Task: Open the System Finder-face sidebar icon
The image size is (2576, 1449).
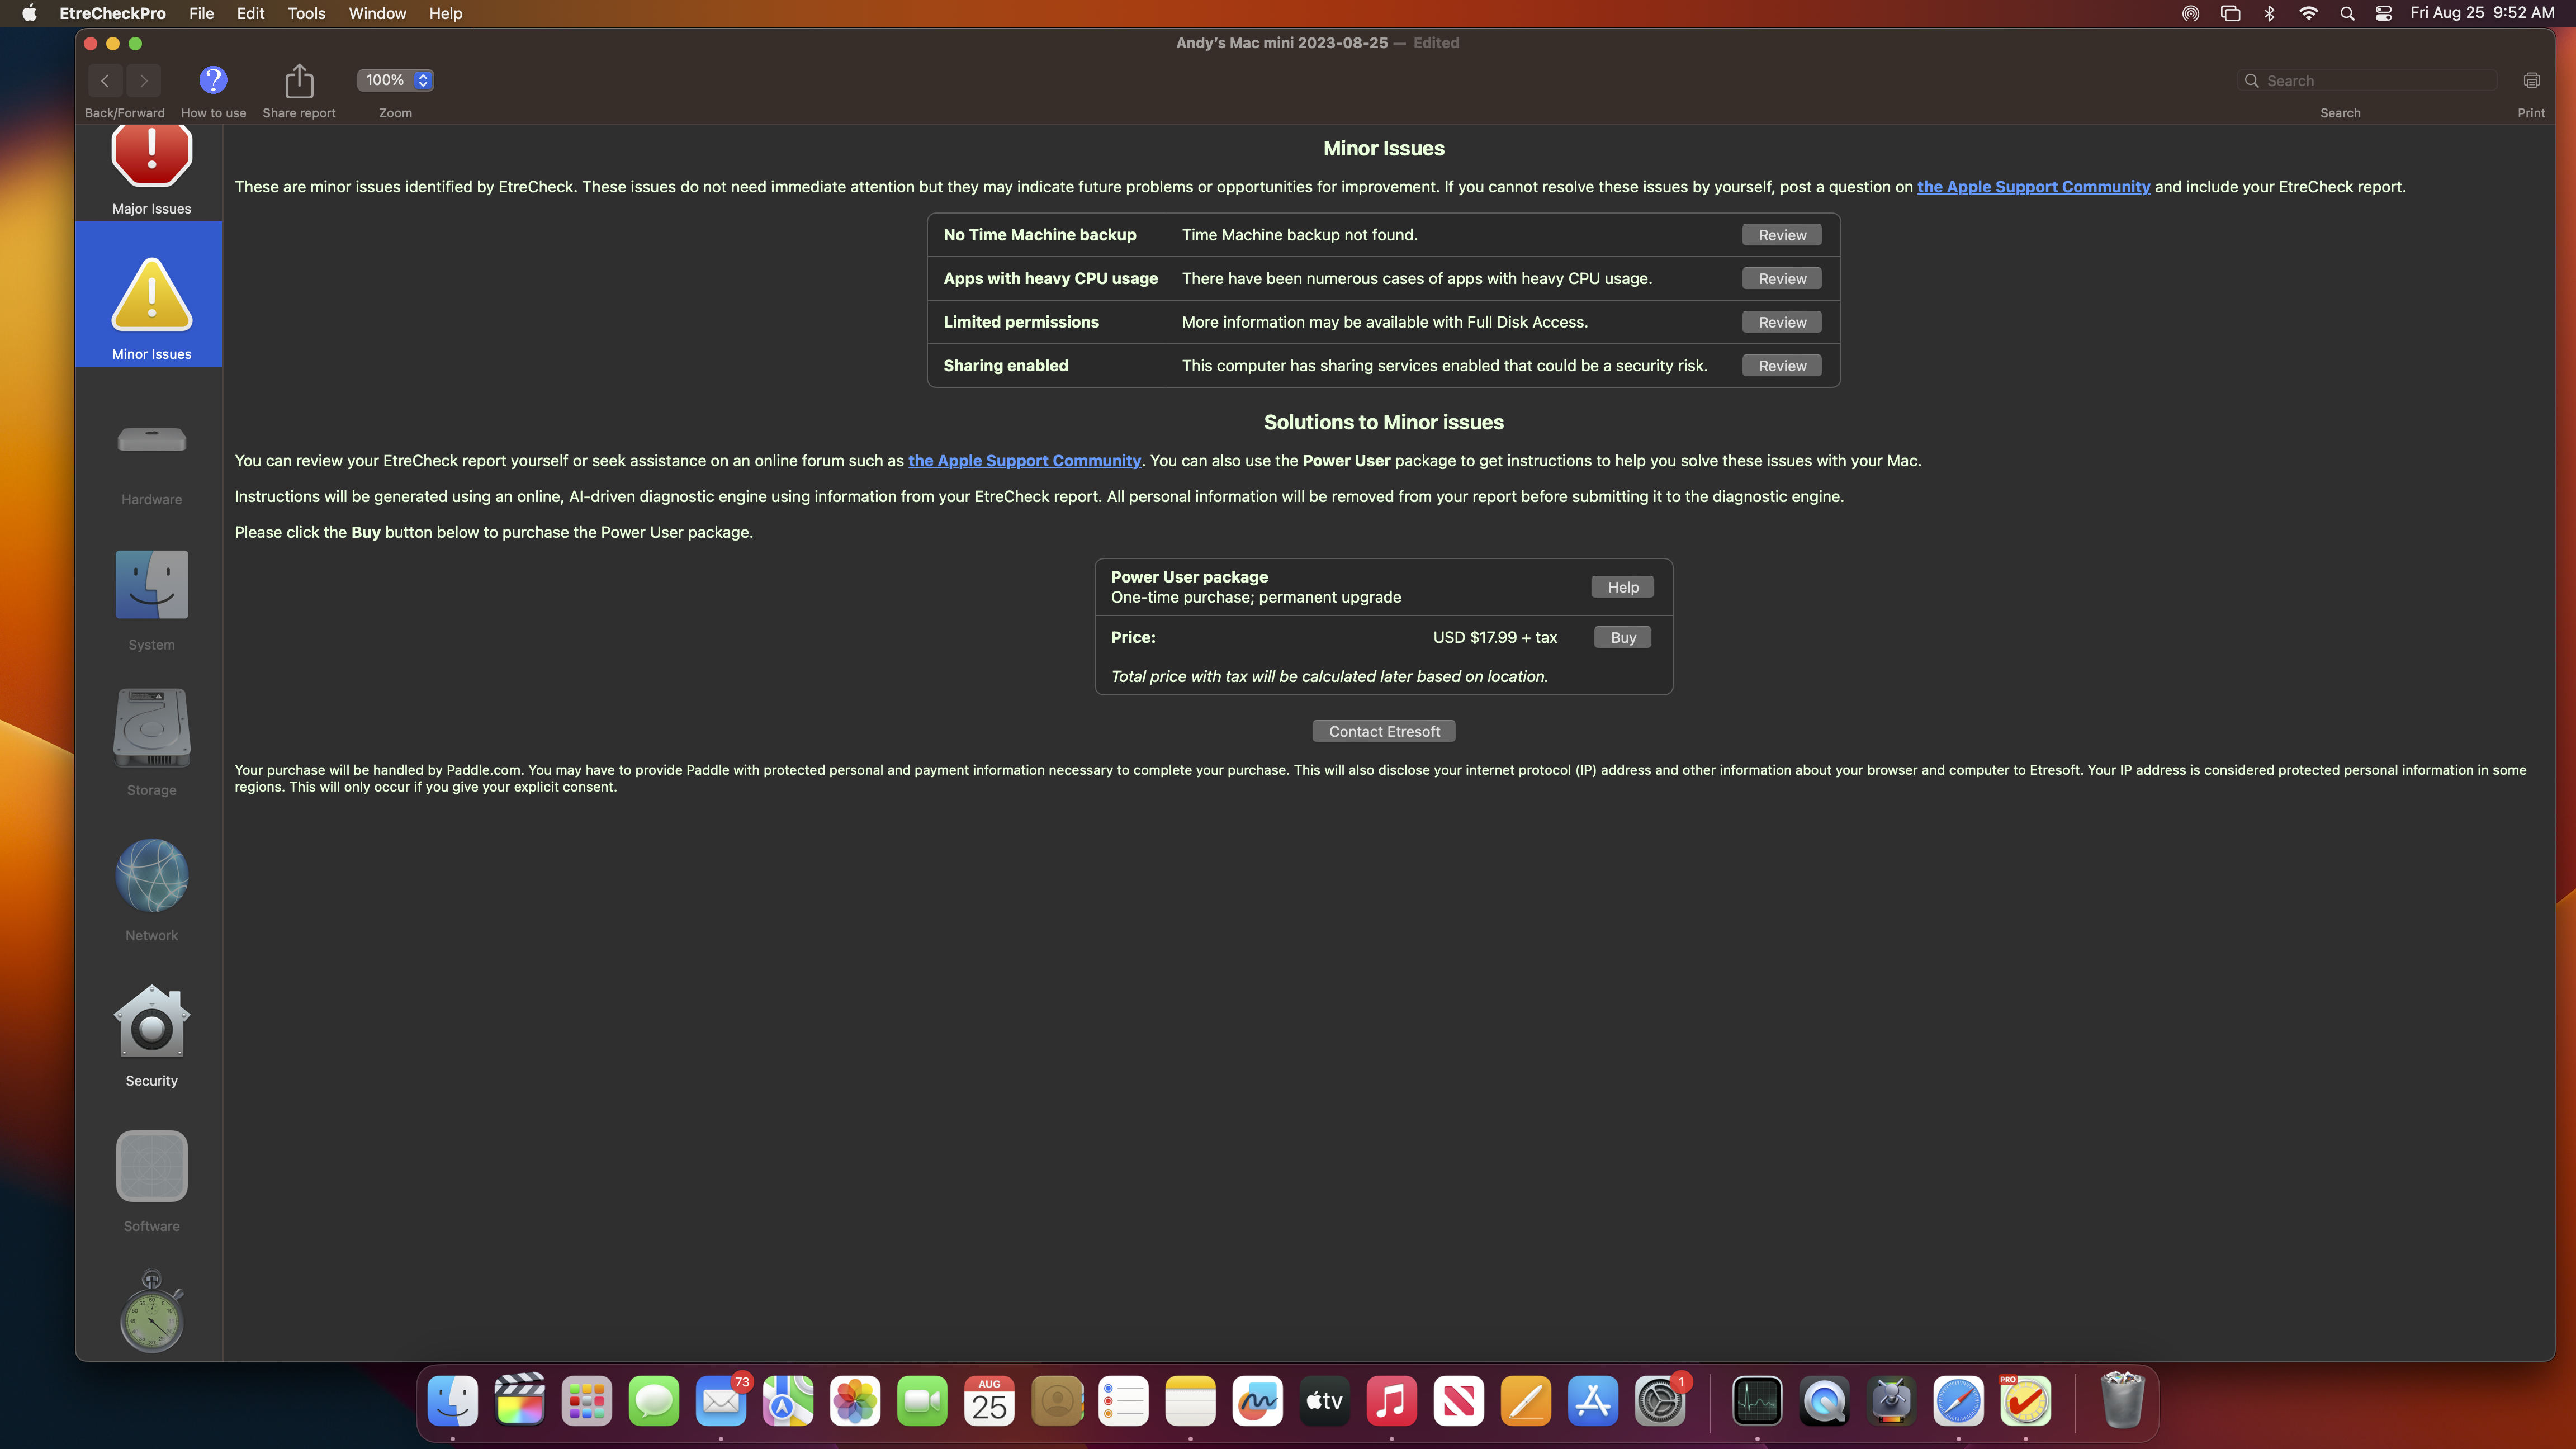Action: click(x=151, y=585)
